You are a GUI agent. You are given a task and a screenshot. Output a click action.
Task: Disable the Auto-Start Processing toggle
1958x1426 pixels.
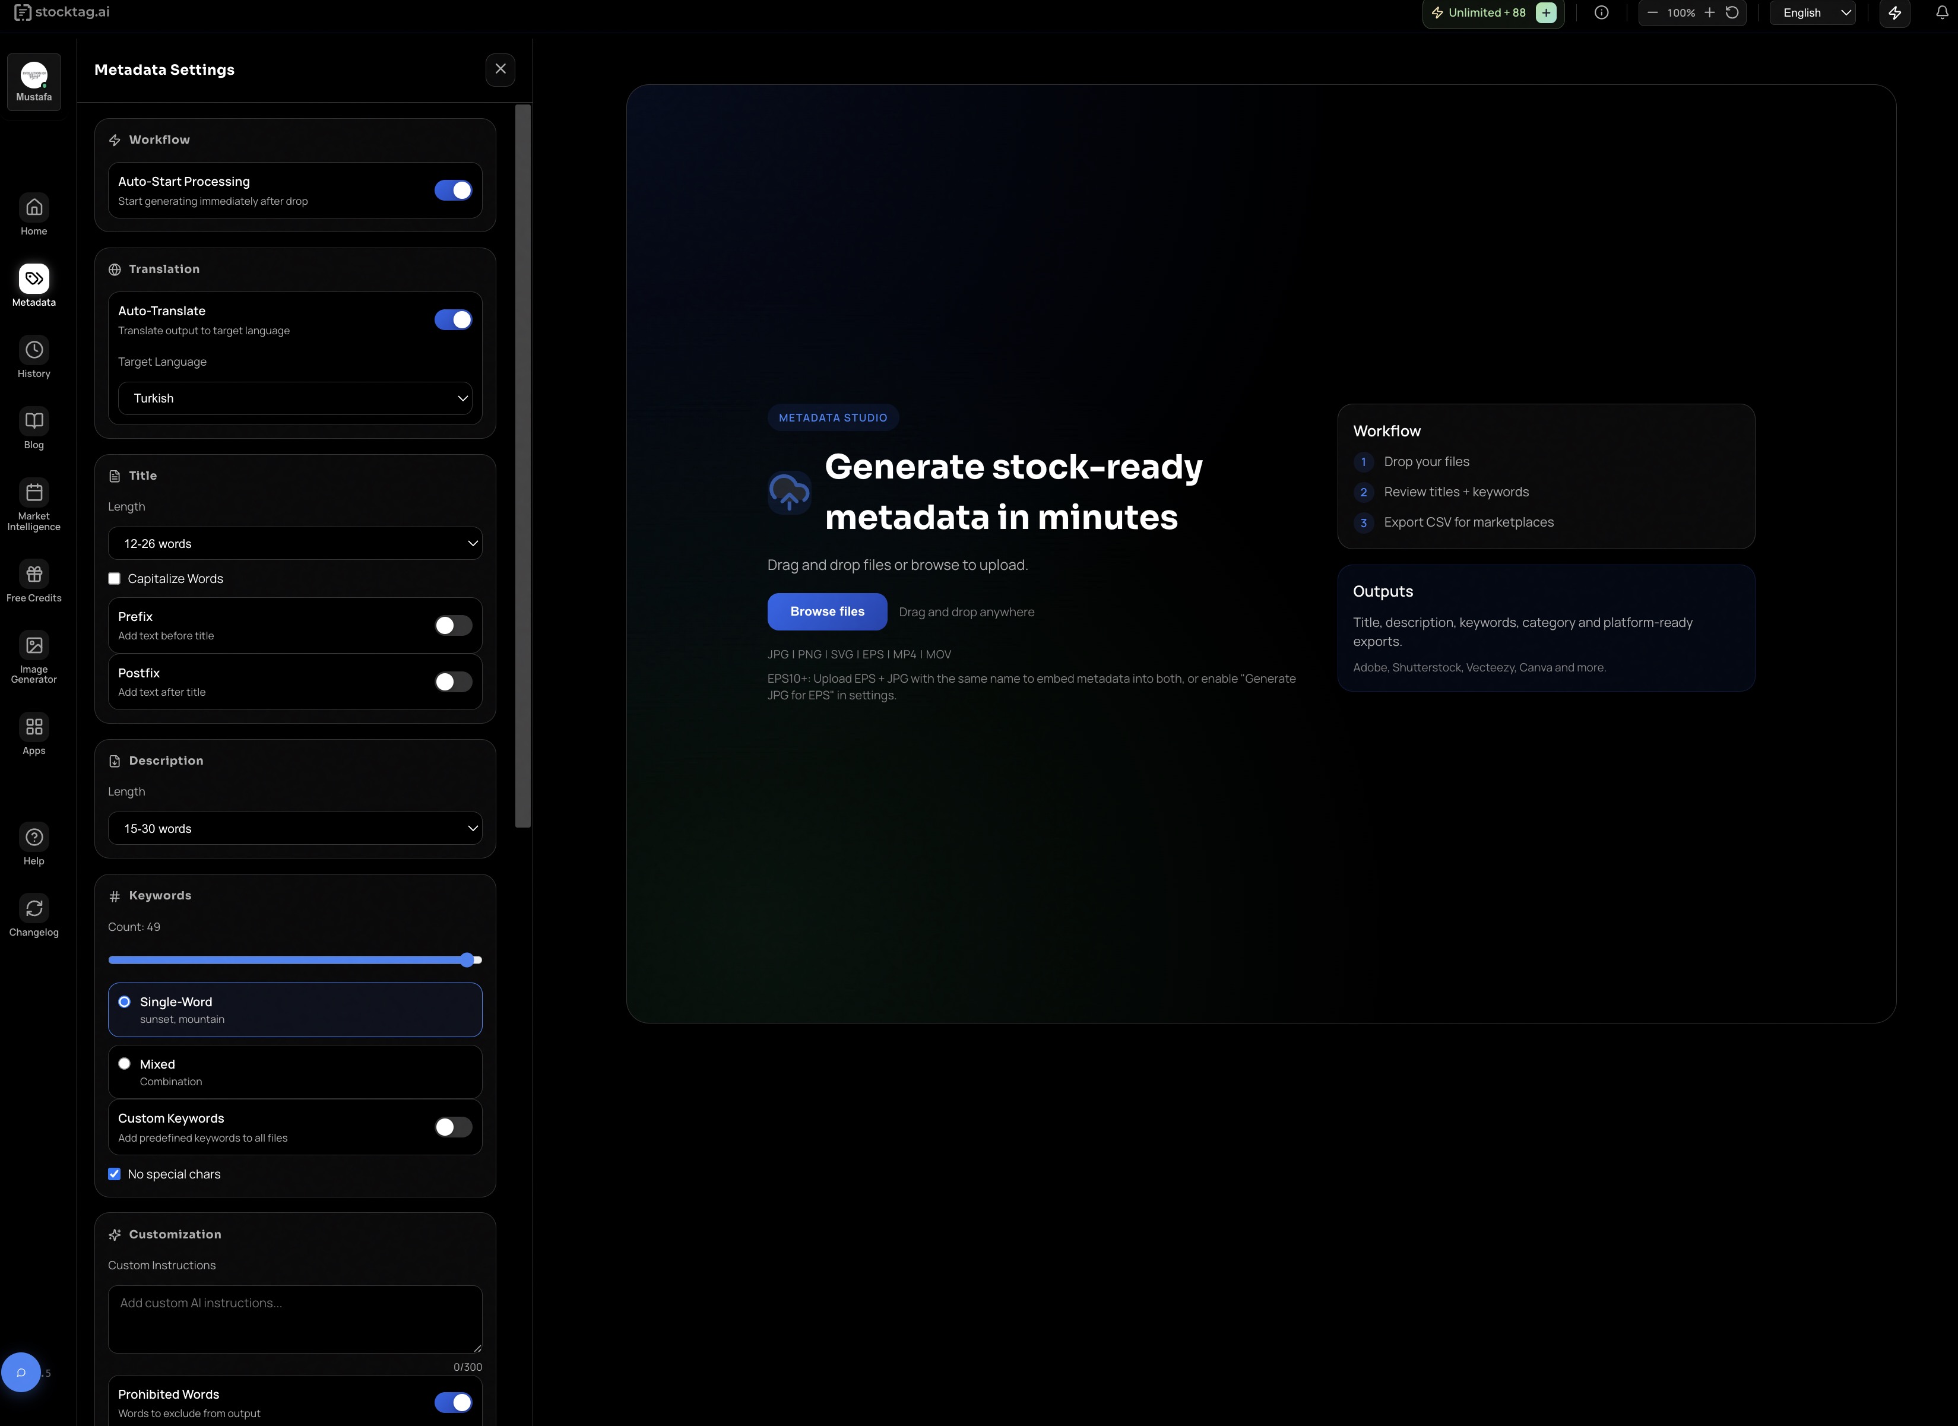point(453,191)
